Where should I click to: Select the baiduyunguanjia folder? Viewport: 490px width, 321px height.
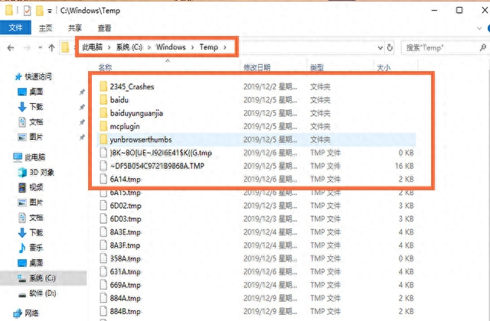(136, 113)
